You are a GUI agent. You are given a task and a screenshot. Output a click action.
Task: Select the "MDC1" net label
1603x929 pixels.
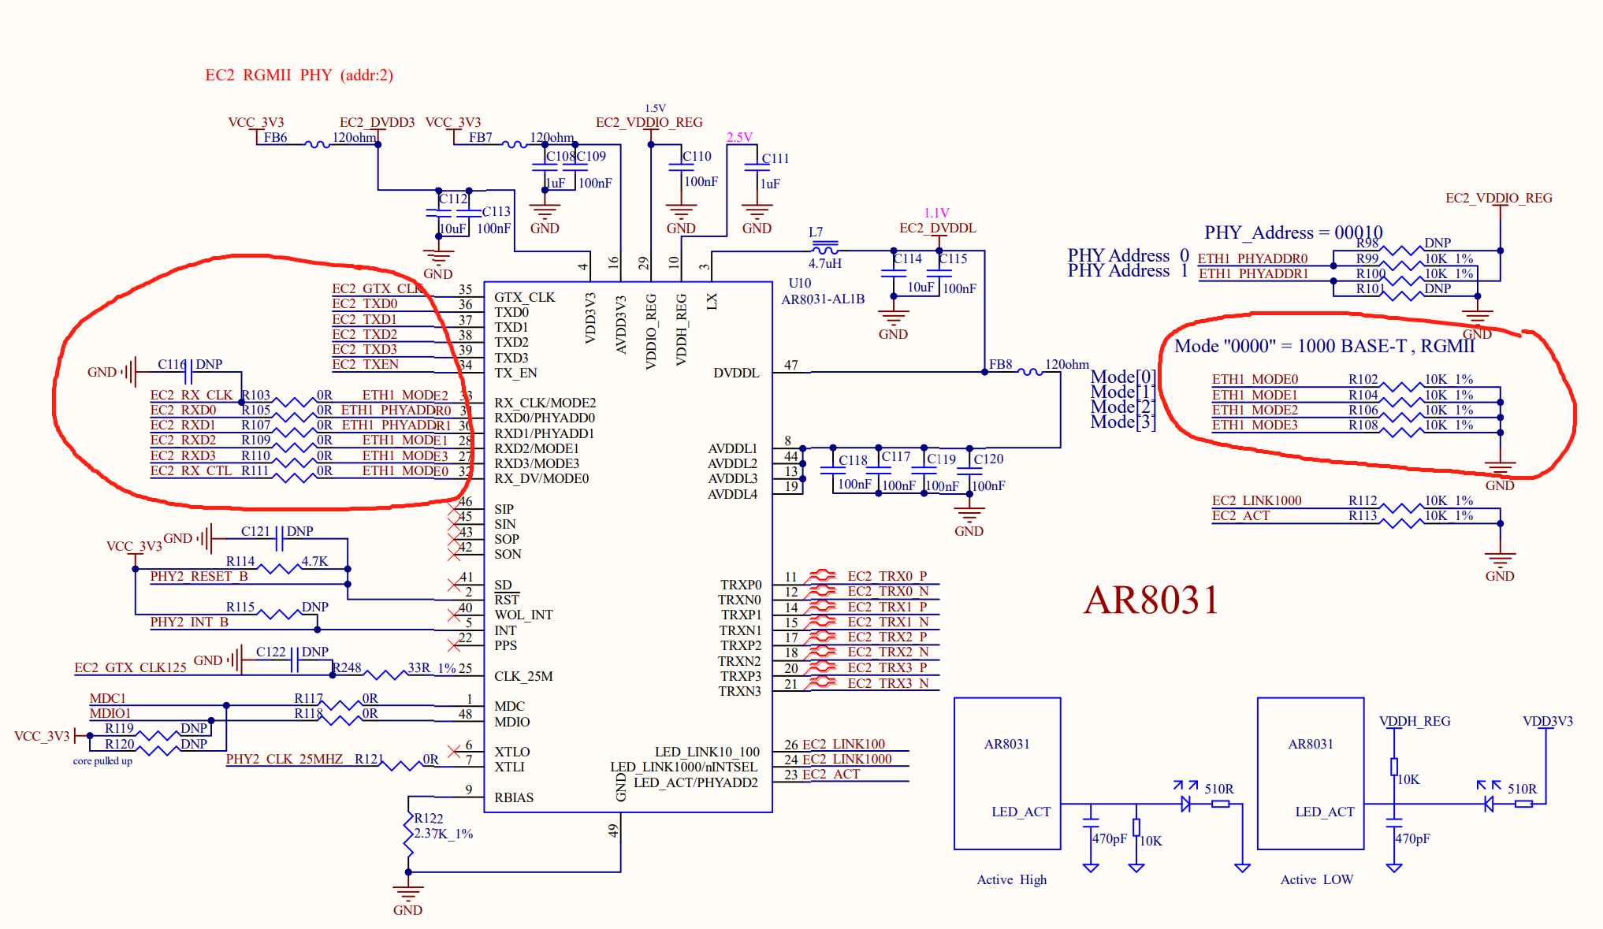click(x=107, y=698)
